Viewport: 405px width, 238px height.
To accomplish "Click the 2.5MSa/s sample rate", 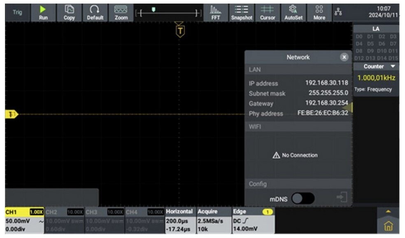I will [x=210, y=221].
